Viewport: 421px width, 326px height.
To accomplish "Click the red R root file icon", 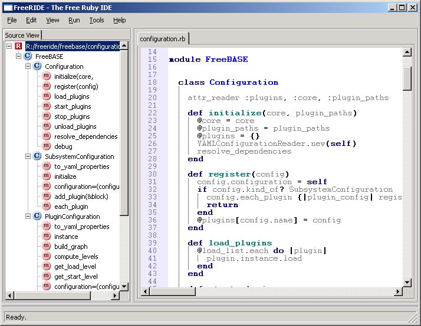I will [x=19, y=46].
